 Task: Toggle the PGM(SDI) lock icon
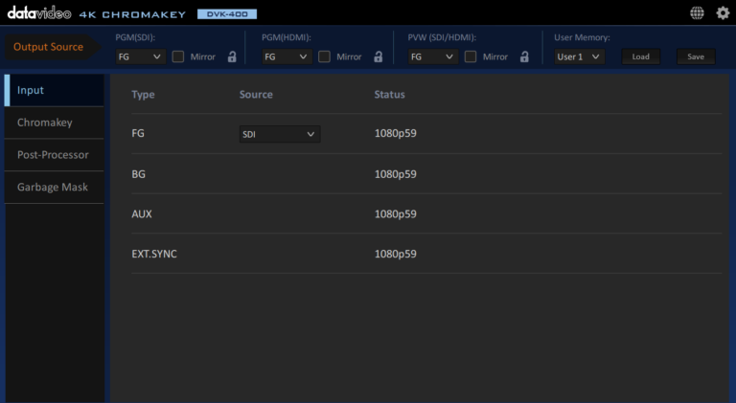coord(232,56)
